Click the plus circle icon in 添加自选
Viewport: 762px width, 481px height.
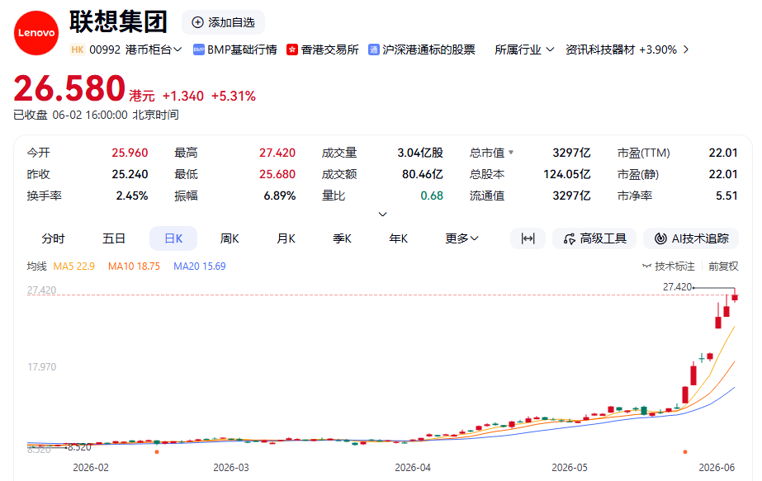(x=197, y=22)
